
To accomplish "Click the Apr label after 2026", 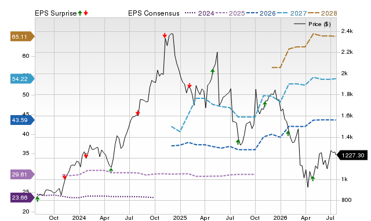I will point(305,218).
